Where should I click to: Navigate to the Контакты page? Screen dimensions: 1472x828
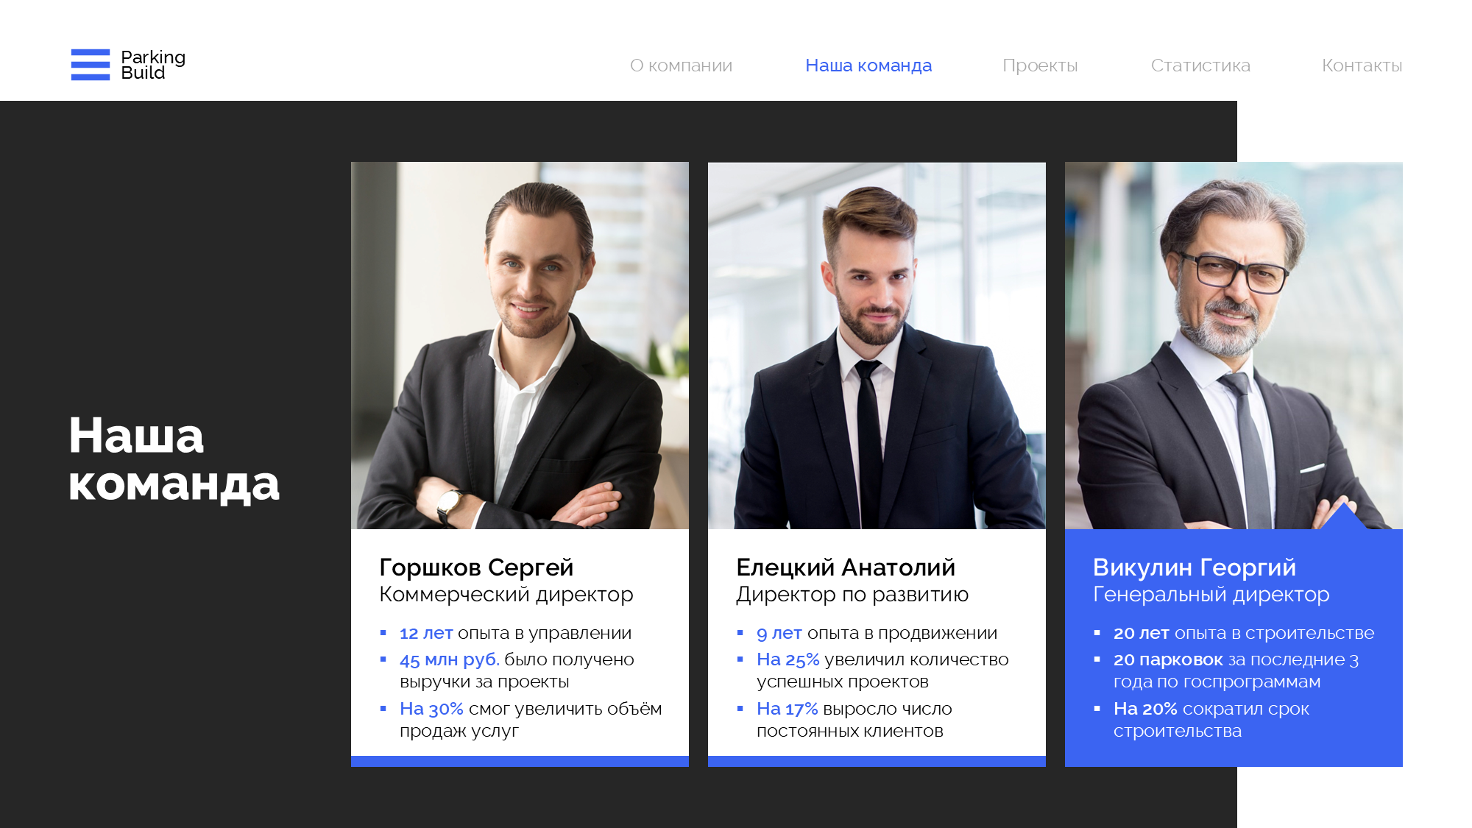pos(1362,66)
